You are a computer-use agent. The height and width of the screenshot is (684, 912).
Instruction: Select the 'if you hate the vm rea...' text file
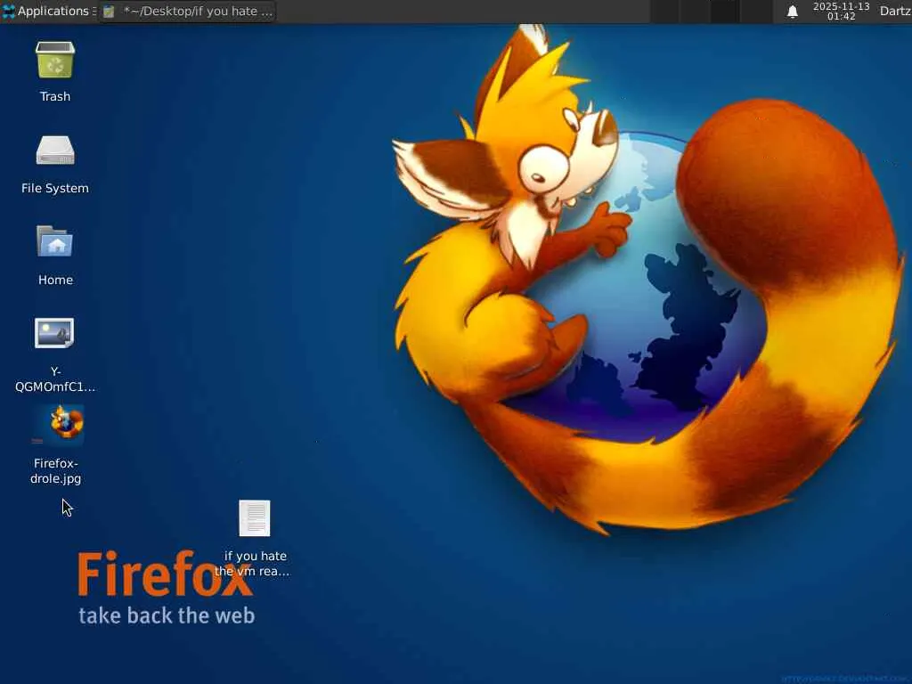coord(254,517)
